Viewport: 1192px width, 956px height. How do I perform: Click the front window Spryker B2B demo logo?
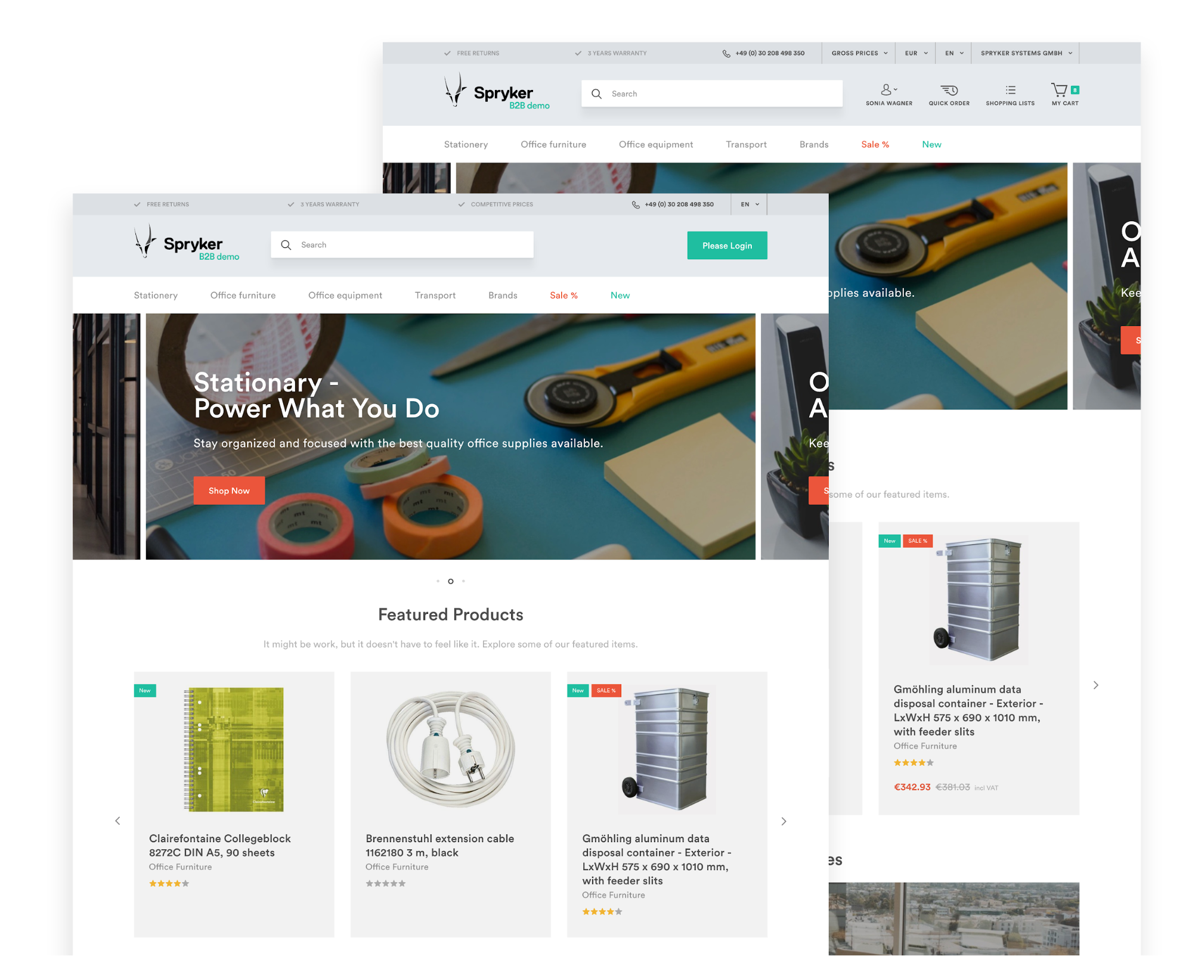click(x=187, y=243)
